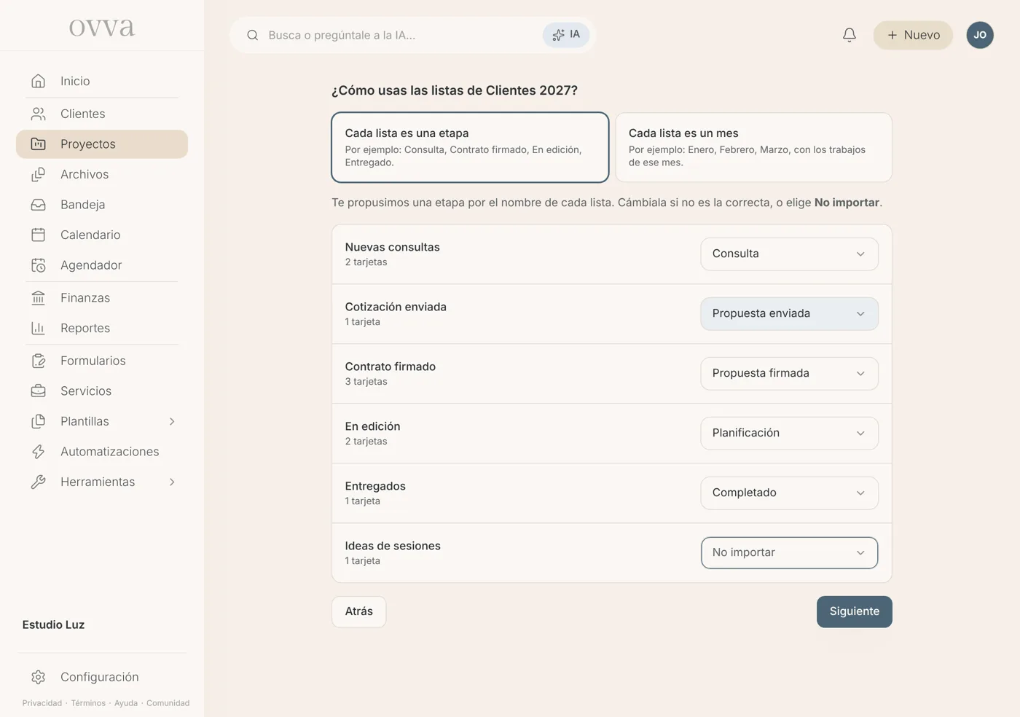Image resolution: width=1020 pixels, height=717 pixels.
Task: Select 'Cada lista es una etapa' option
Action: tap(470, 147)
